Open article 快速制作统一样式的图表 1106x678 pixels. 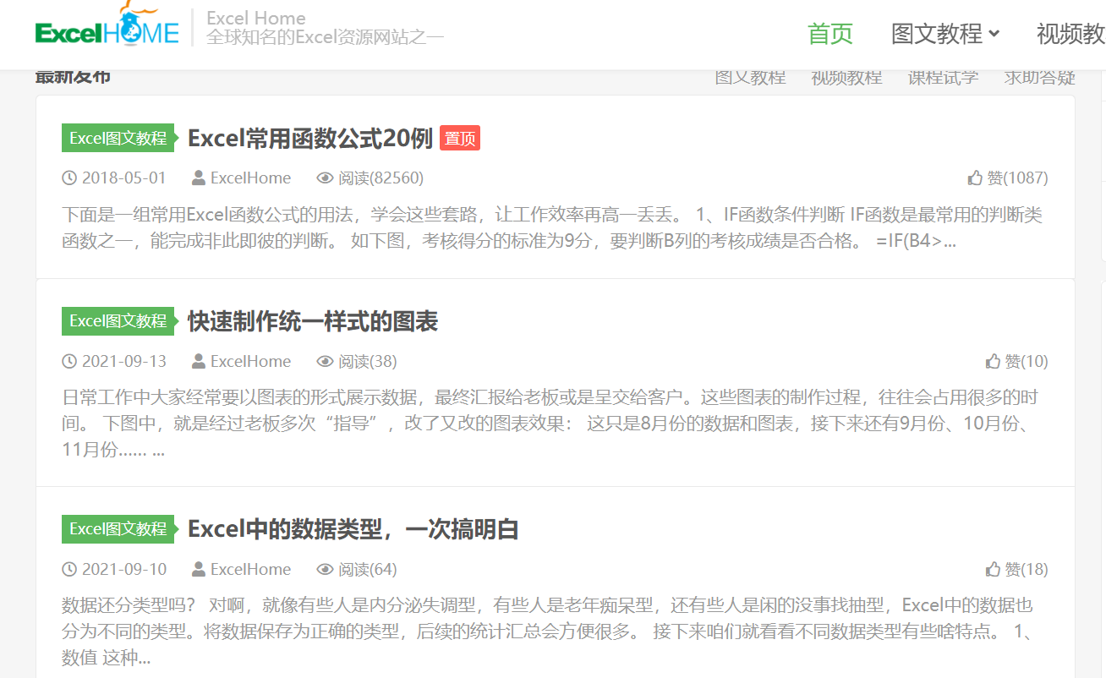[x=313, y=321]
